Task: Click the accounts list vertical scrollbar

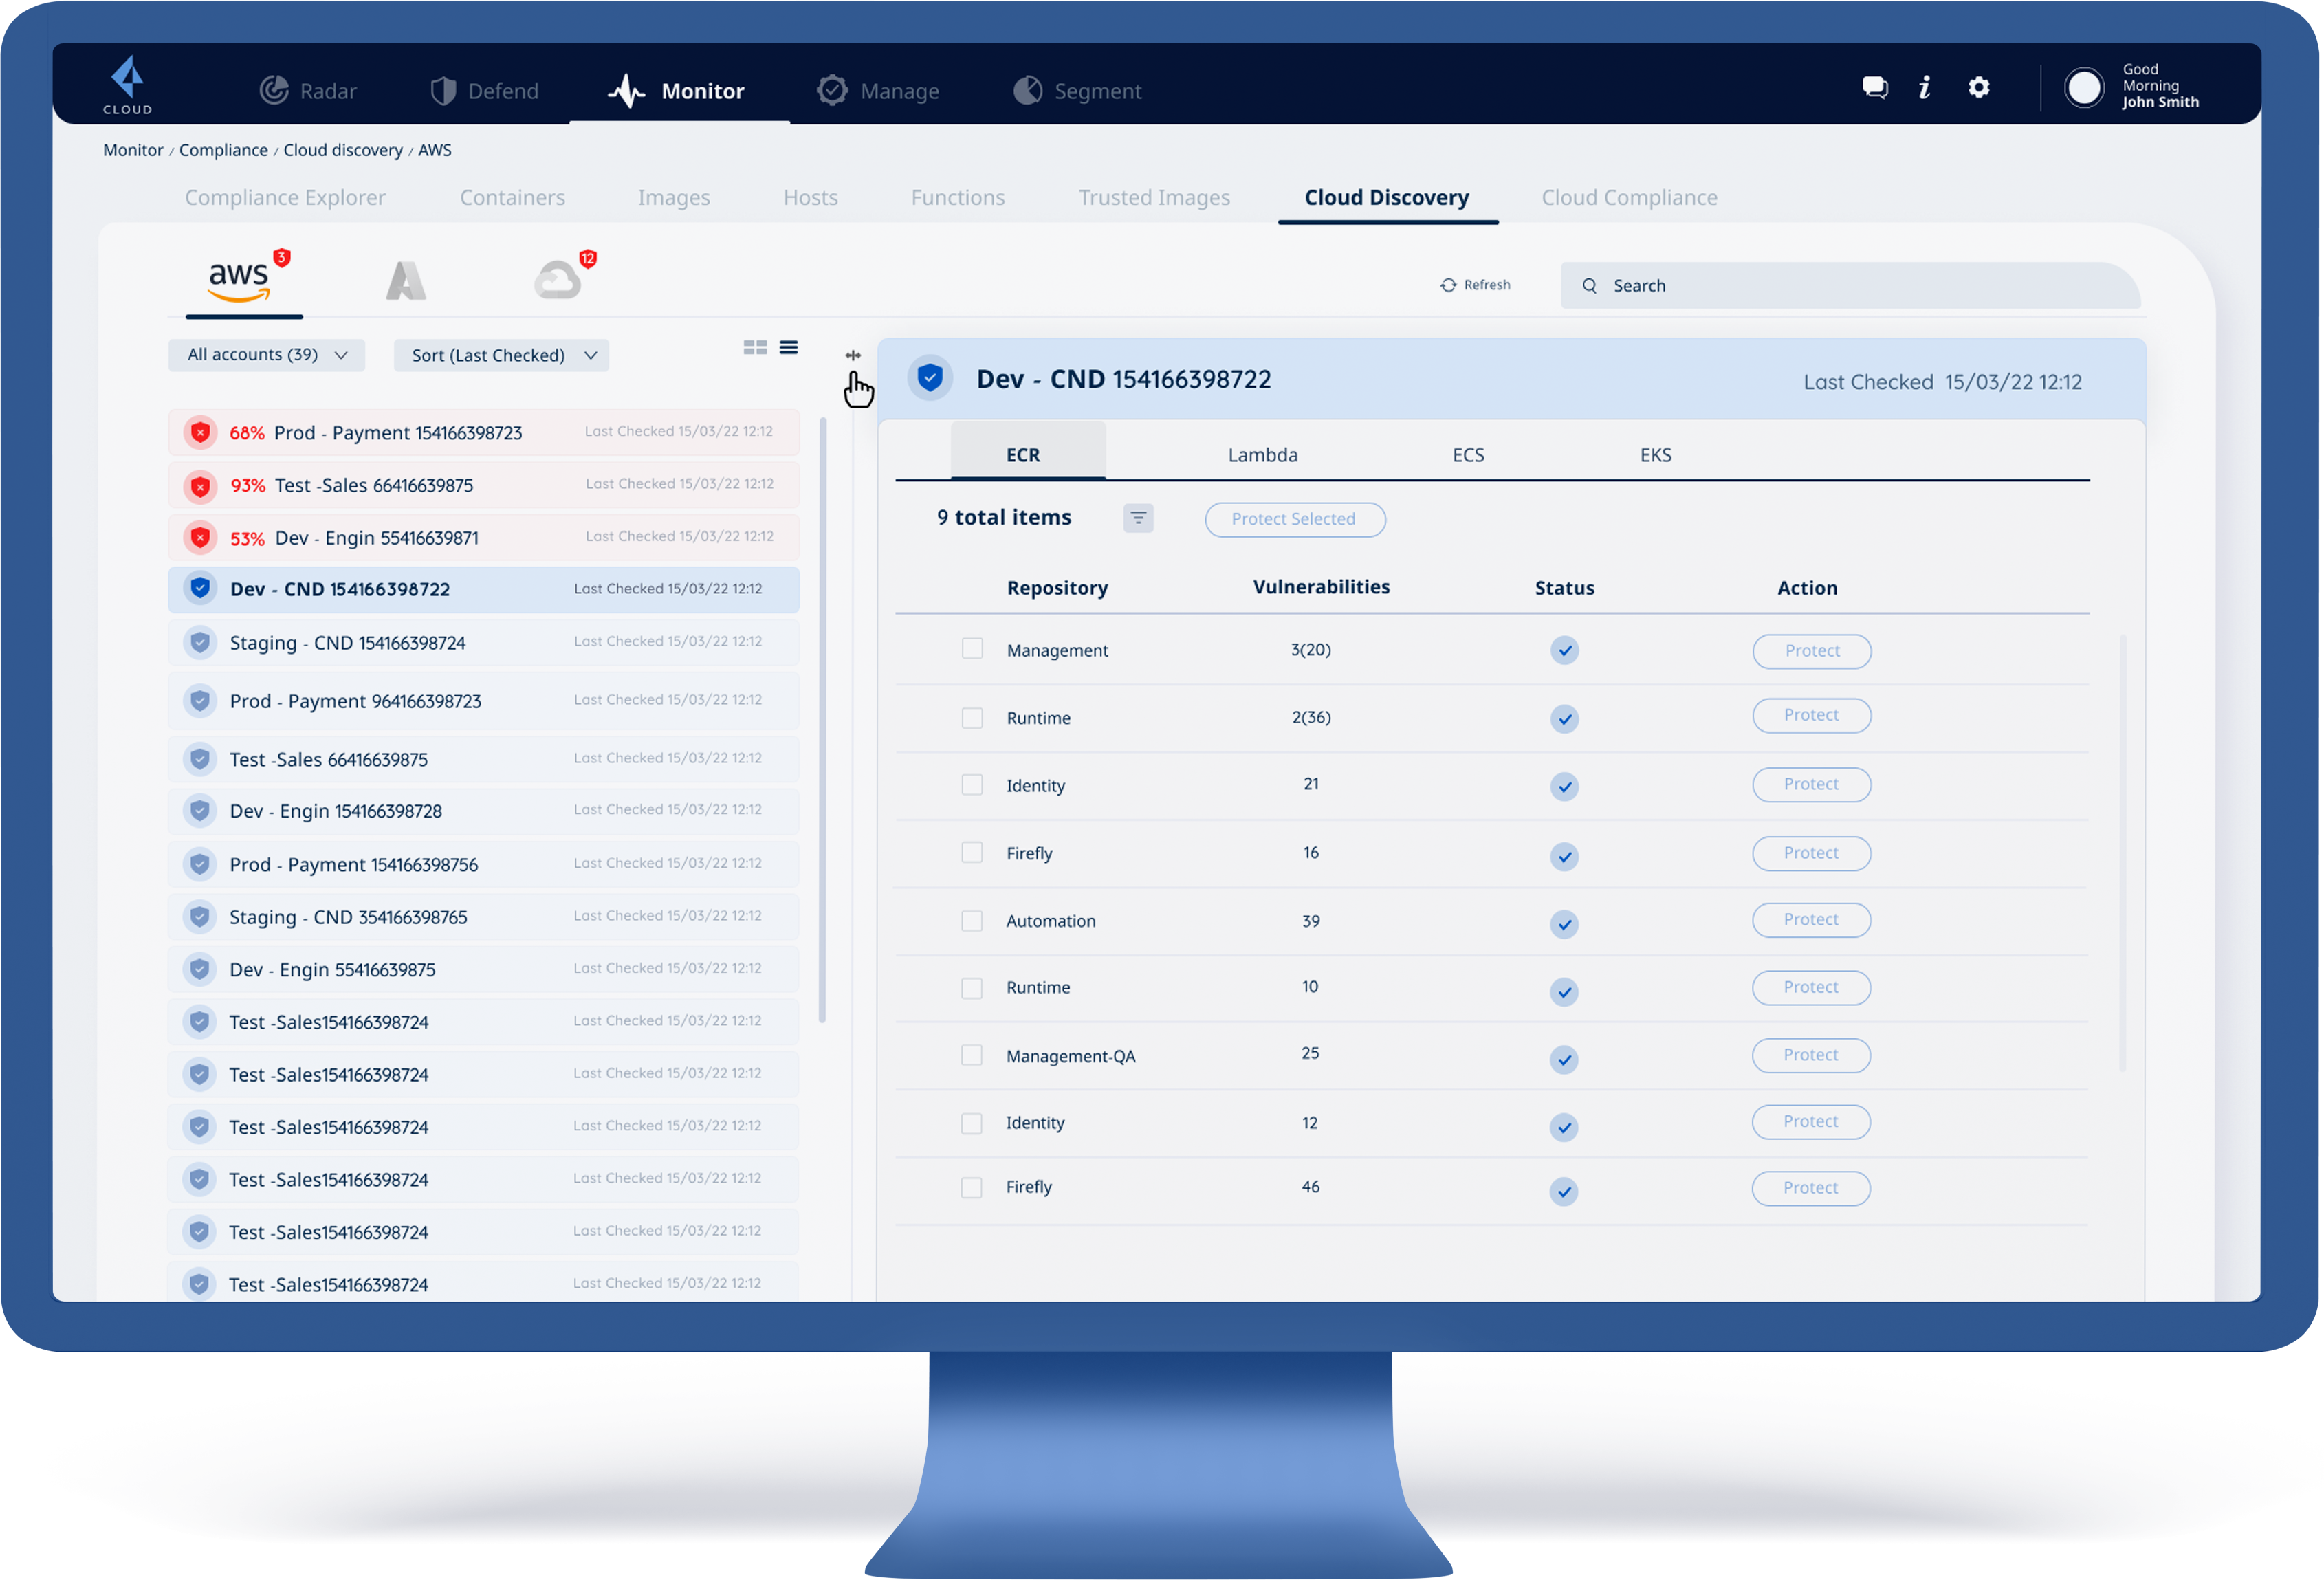Action: [x=822, y=720]
